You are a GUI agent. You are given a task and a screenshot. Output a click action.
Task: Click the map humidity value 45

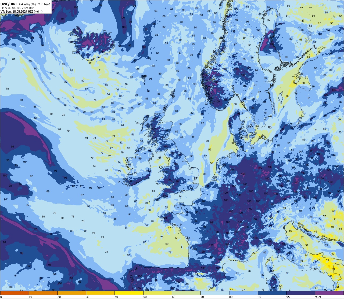323,236
